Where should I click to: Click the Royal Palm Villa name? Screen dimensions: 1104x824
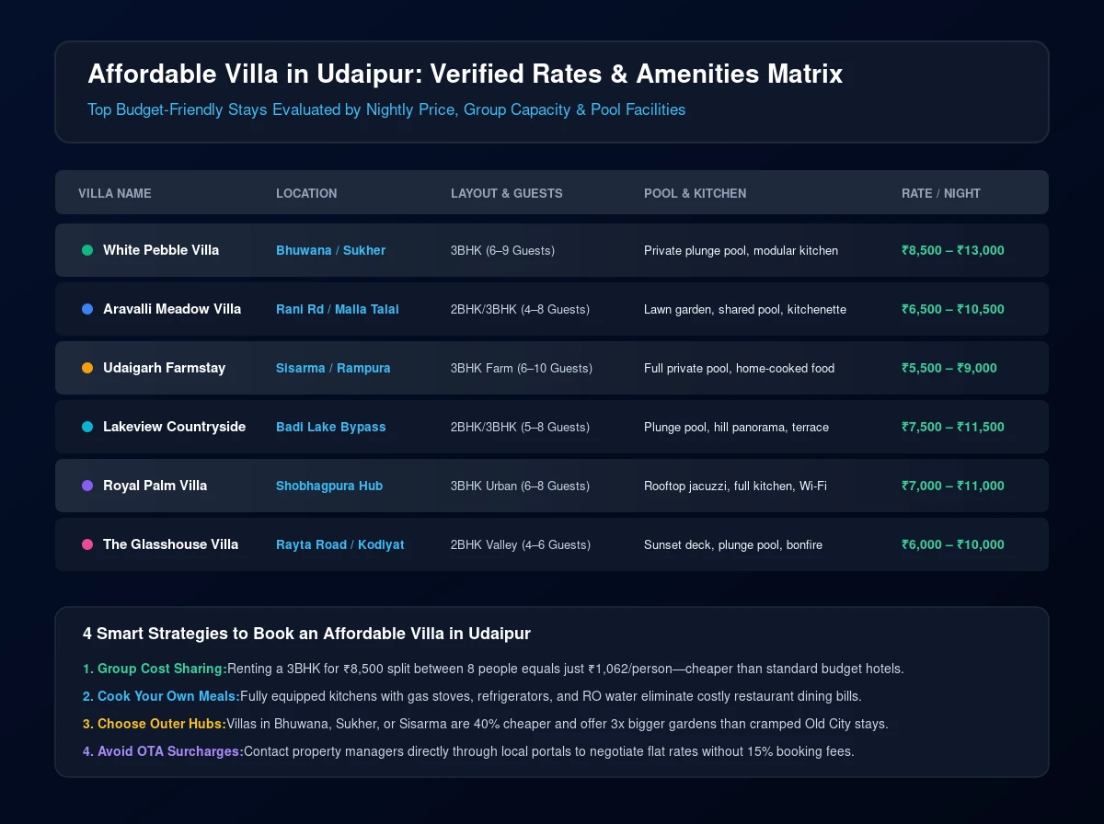coord(155,486)
